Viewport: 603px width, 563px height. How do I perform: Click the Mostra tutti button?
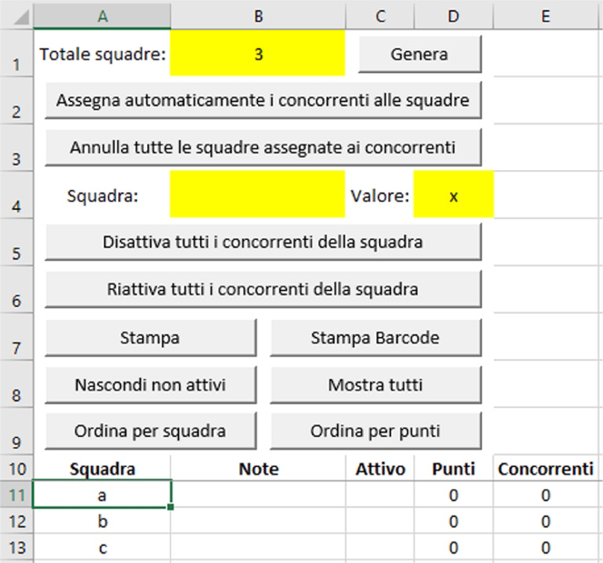tap(376, 384)
